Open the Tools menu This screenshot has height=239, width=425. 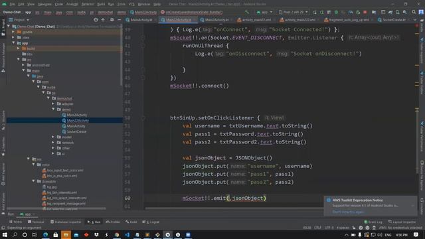[121, 4]
